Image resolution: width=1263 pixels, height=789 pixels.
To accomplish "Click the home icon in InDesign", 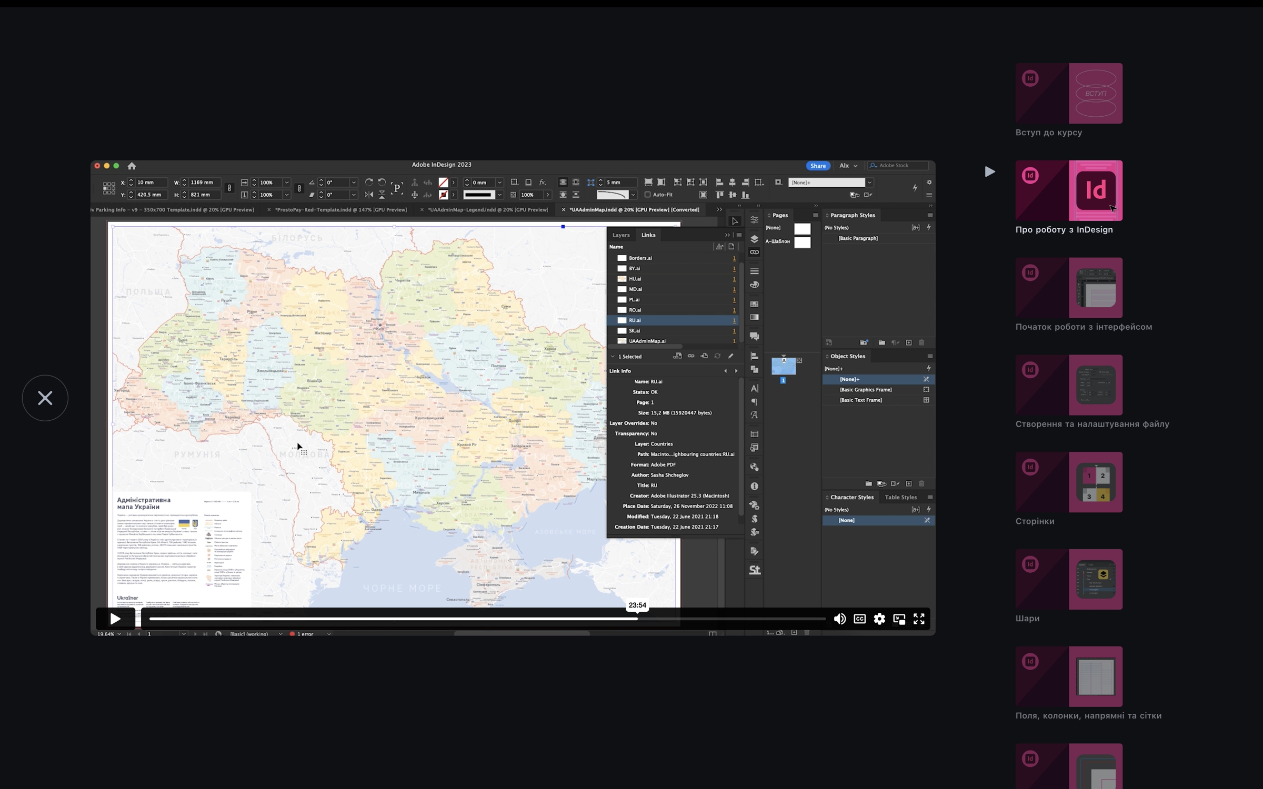I will (132, 166).
